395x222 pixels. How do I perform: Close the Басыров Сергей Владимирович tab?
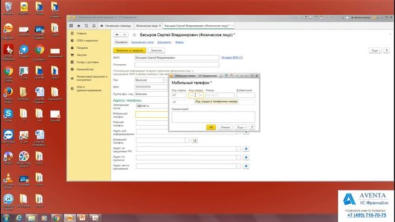coord(232,26)
